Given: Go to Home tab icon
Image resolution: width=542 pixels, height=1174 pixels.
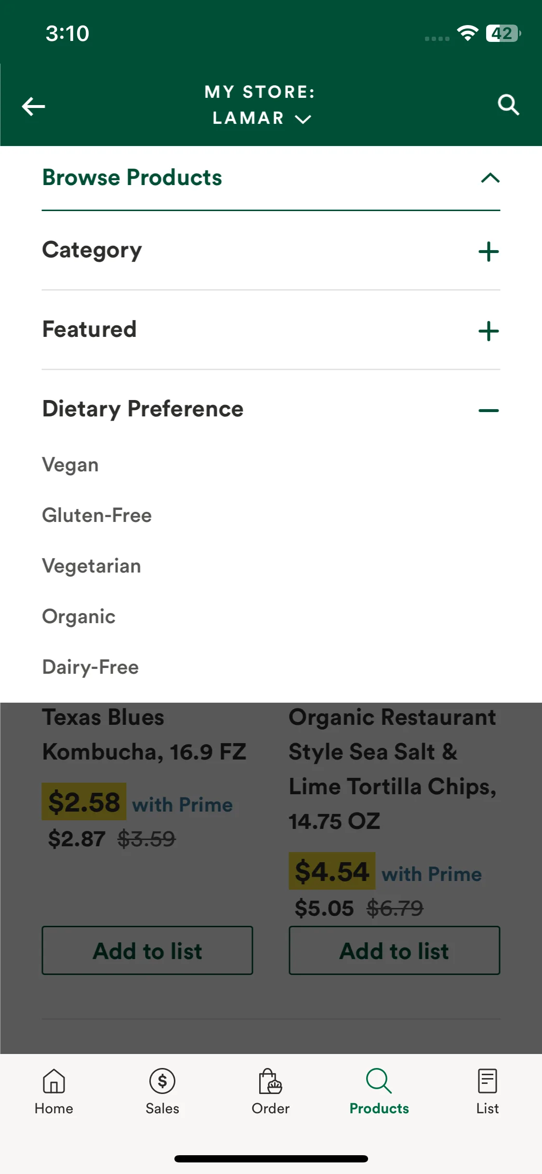Looking at the screenshot, I should (x=54, y=1081).
